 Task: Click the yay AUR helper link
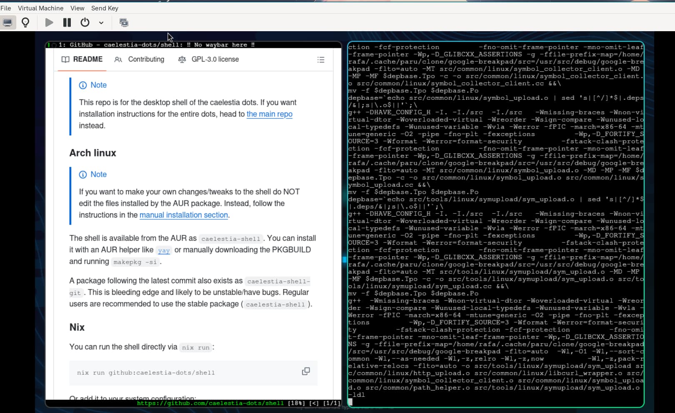164,250
